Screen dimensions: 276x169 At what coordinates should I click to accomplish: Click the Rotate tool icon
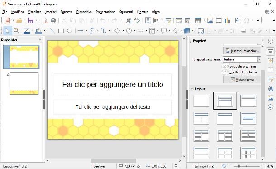tap(201, 31)
